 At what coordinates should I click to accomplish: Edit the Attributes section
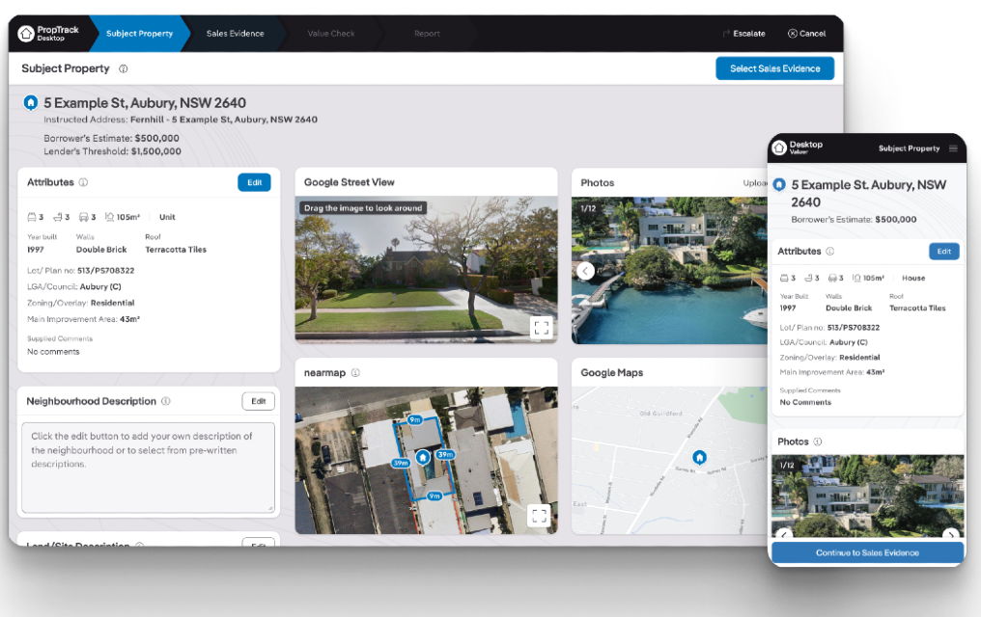click(254, 181)
